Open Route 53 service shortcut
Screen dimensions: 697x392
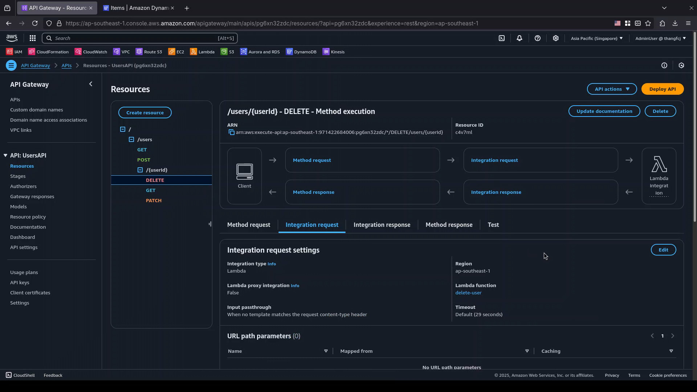[x=149, y=52]
